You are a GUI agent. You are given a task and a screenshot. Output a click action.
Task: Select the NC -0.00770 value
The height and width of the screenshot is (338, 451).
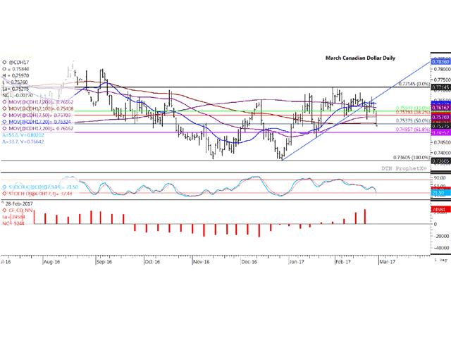point(18,95)
